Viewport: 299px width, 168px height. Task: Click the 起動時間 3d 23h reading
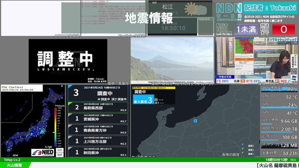(279, 153)
